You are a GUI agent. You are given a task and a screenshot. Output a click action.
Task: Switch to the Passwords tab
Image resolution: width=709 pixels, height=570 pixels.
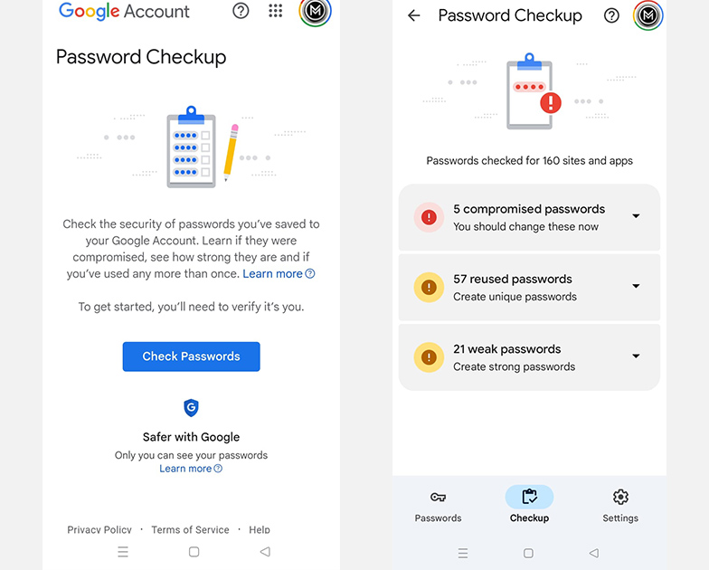438,506
